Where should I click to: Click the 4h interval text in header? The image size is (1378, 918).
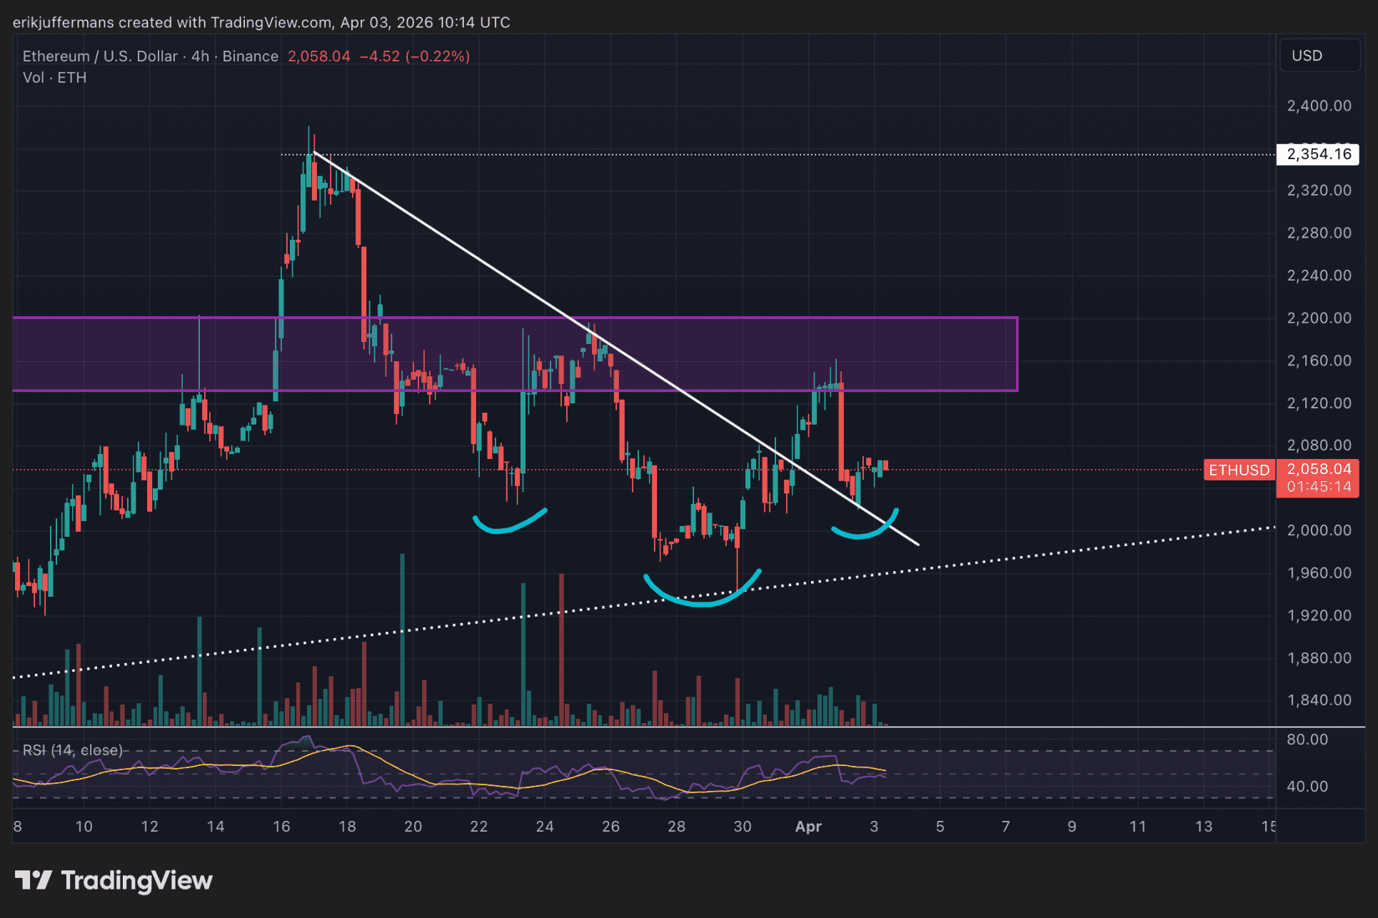(x=200, y=56)
